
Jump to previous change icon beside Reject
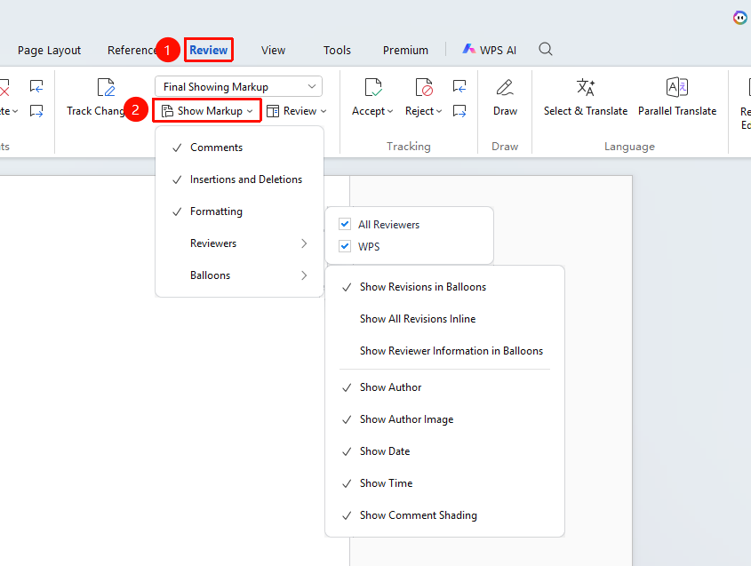pos(459,87)
